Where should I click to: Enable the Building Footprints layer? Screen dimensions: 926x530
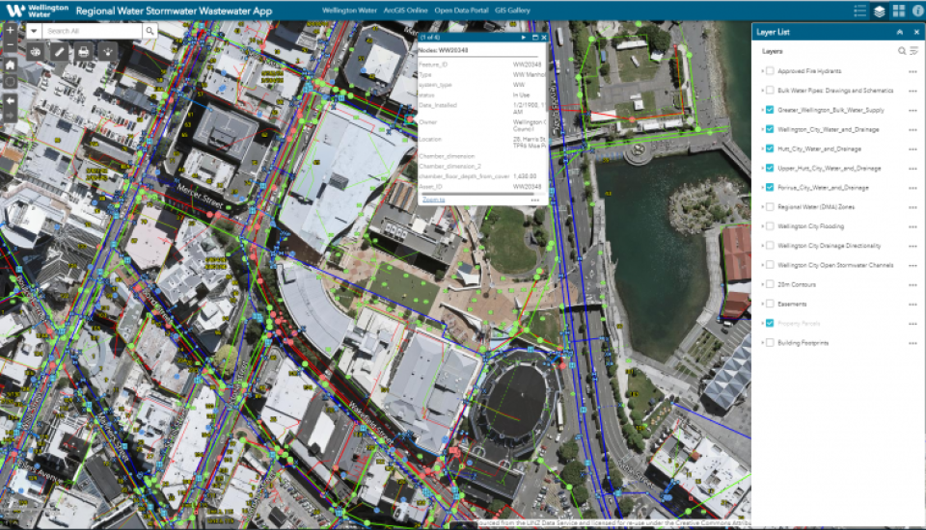770,343
